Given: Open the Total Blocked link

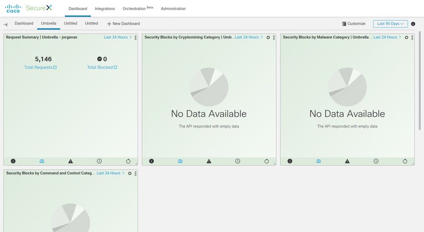Looking at the screenshot, I should coord(102,67).
